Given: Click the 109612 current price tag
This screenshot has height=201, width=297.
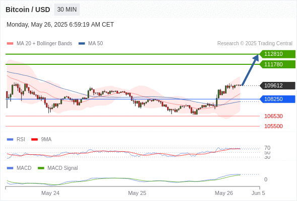Looking at the screenshot, I should click(x=277, y=85).
